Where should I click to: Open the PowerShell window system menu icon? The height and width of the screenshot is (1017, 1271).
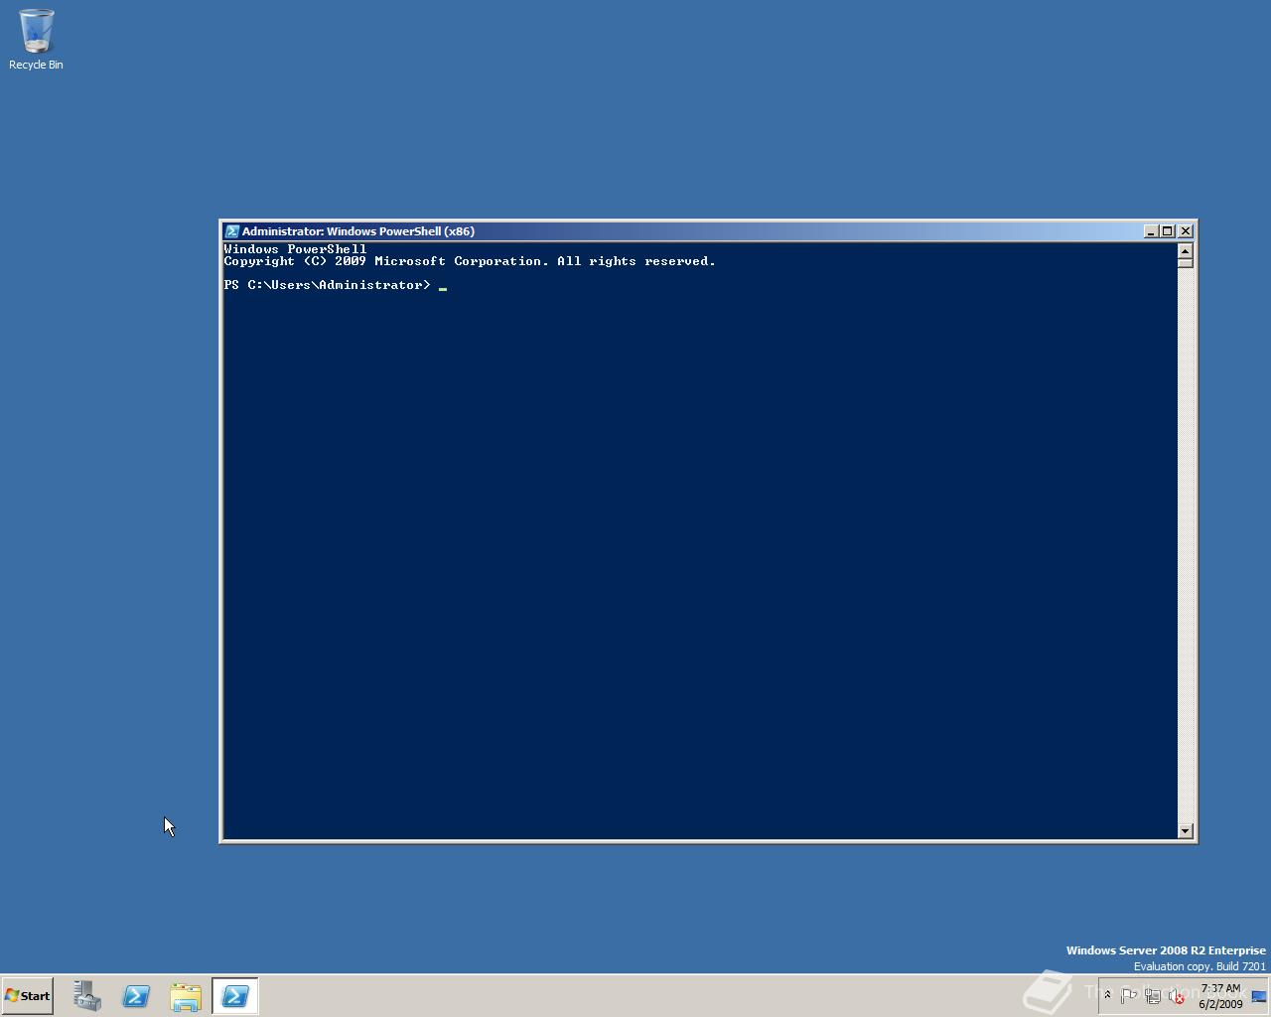231,231
